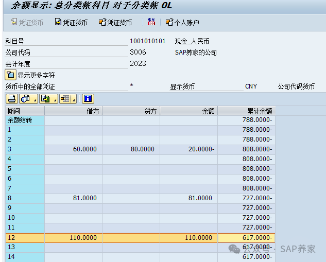Screen dimensions: 326x262
Task: Select the period 9 row cell
Action: pos(25,208)
